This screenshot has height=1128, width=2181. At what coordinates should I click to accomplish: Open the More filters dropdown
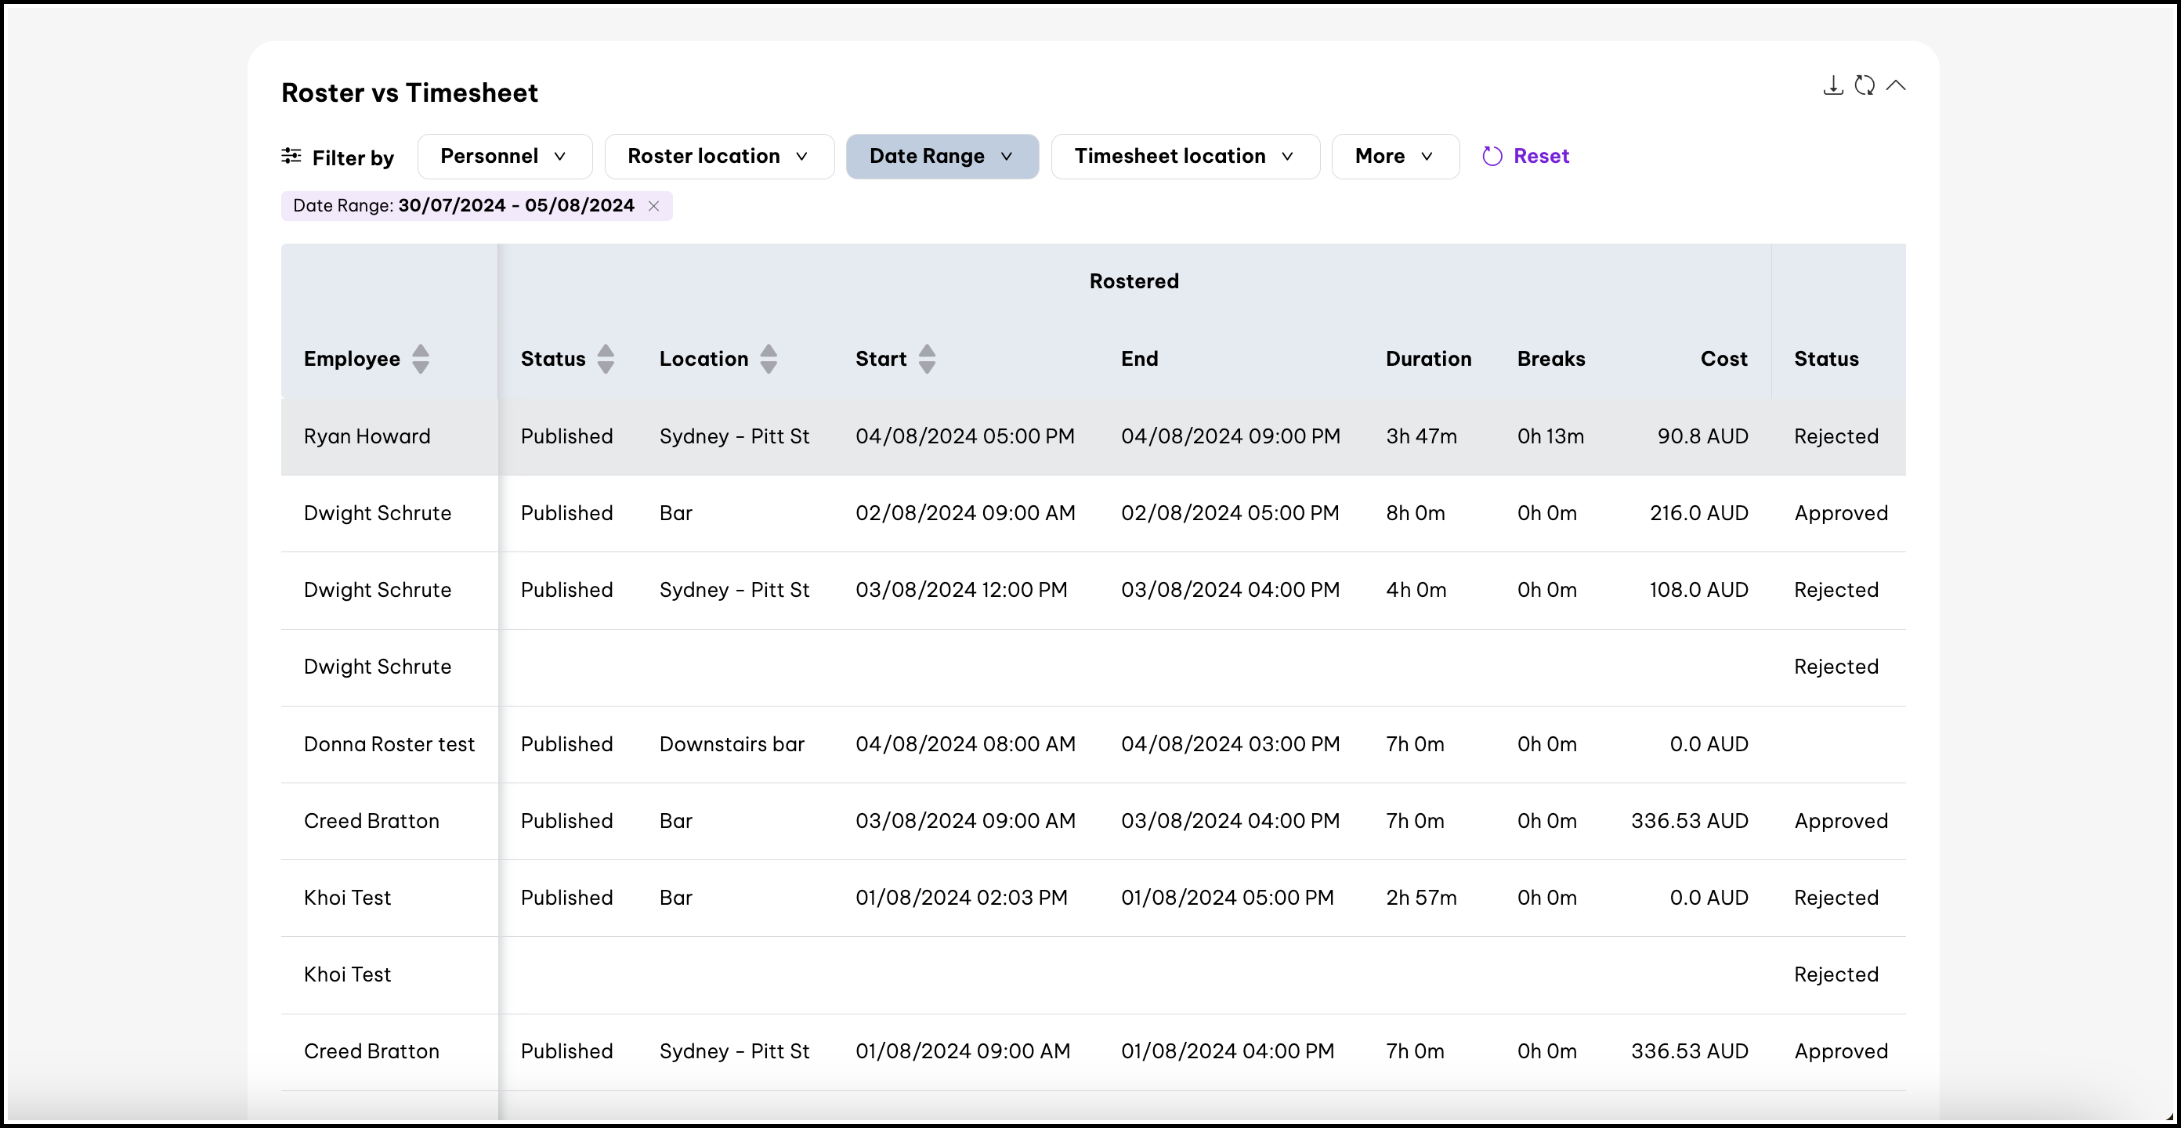[1394, 156]
